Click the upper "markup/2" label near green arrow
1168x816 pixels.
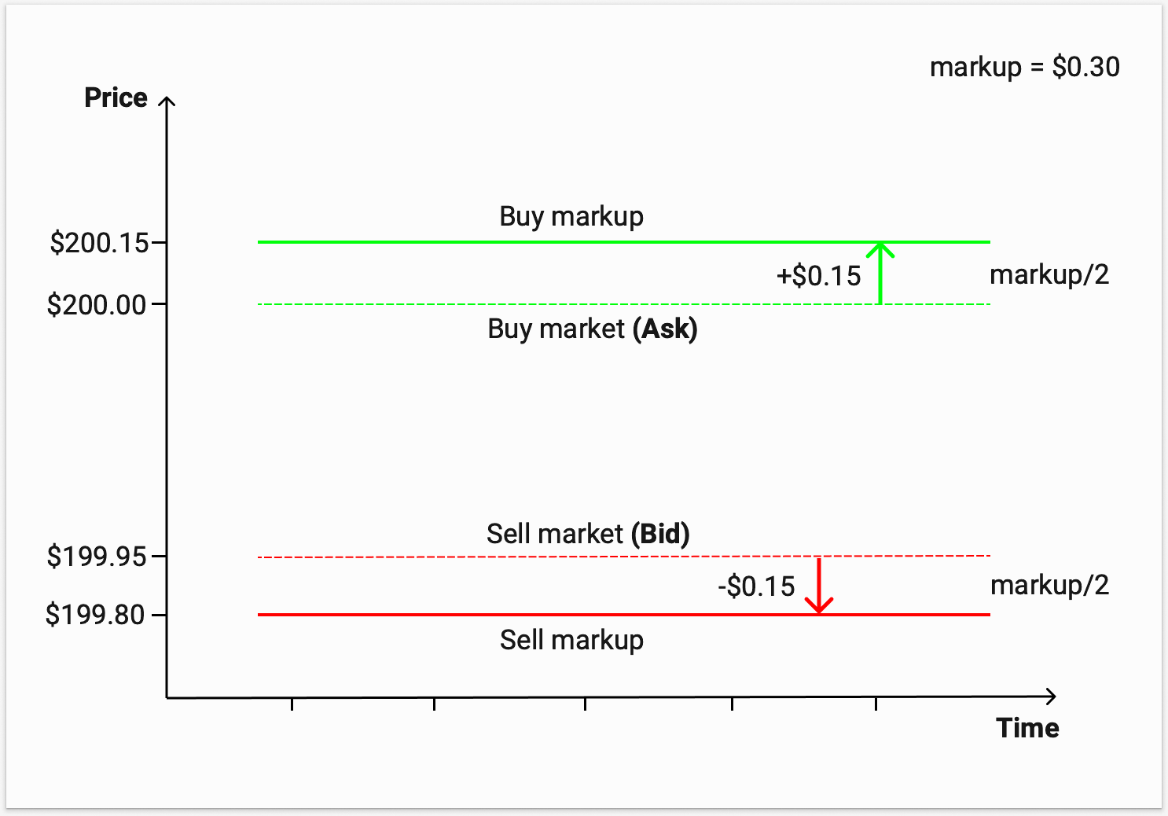[1049, 275]
